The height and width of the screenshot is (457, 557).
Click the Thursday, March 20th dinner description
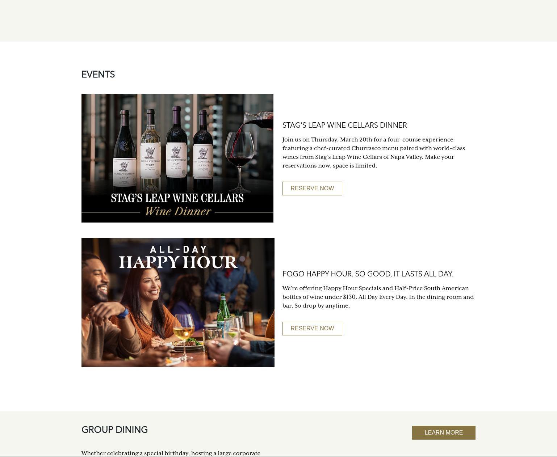[x=374, y=152]
